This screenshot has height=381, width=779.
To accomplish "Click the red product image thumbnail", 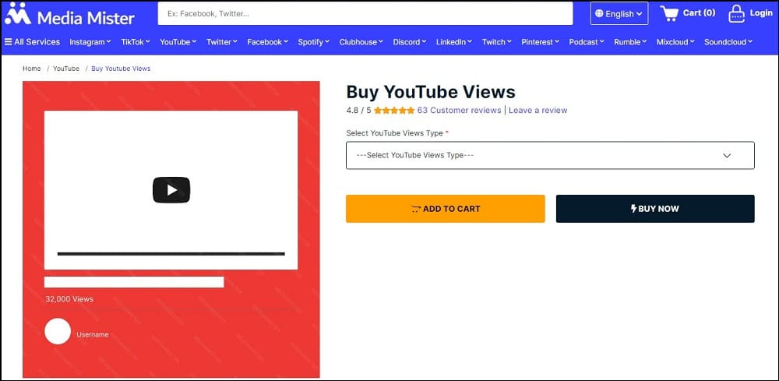I will pos(171,229).
